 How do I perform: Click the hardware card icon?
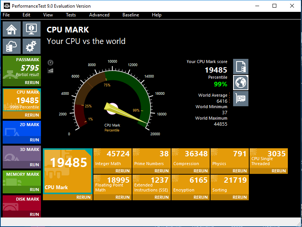[241, 99]
